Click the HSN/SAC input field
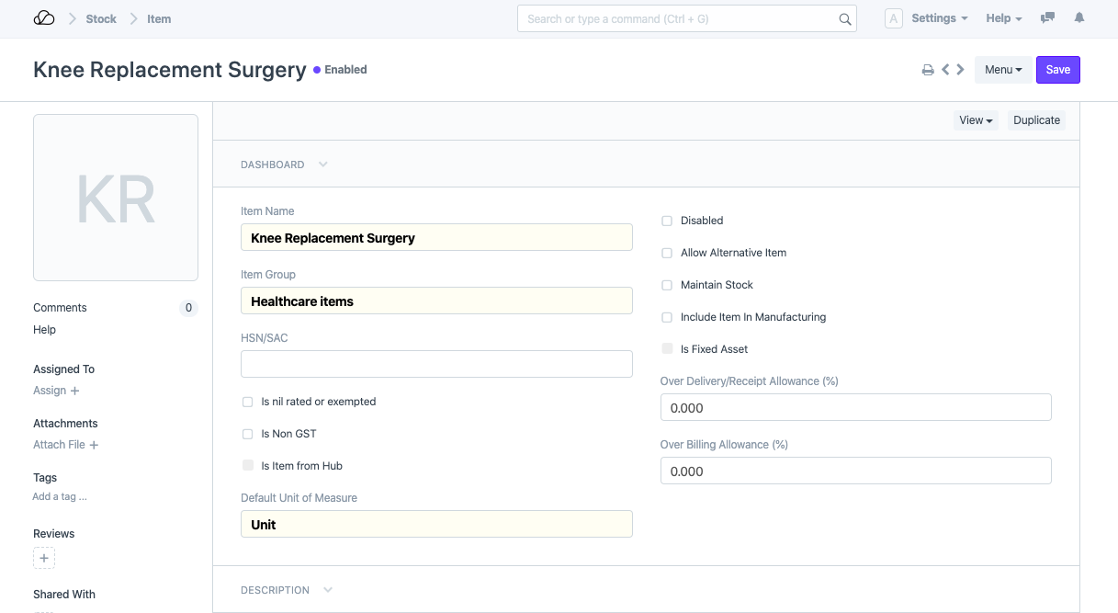Viewport: 1118px width, 613px height. click(436, 364)
